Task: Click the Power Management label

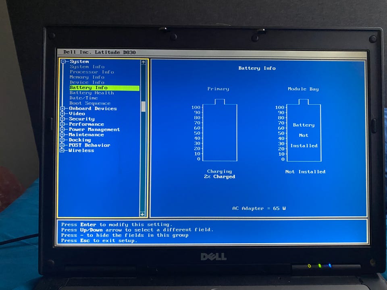Action: [94, 129]
